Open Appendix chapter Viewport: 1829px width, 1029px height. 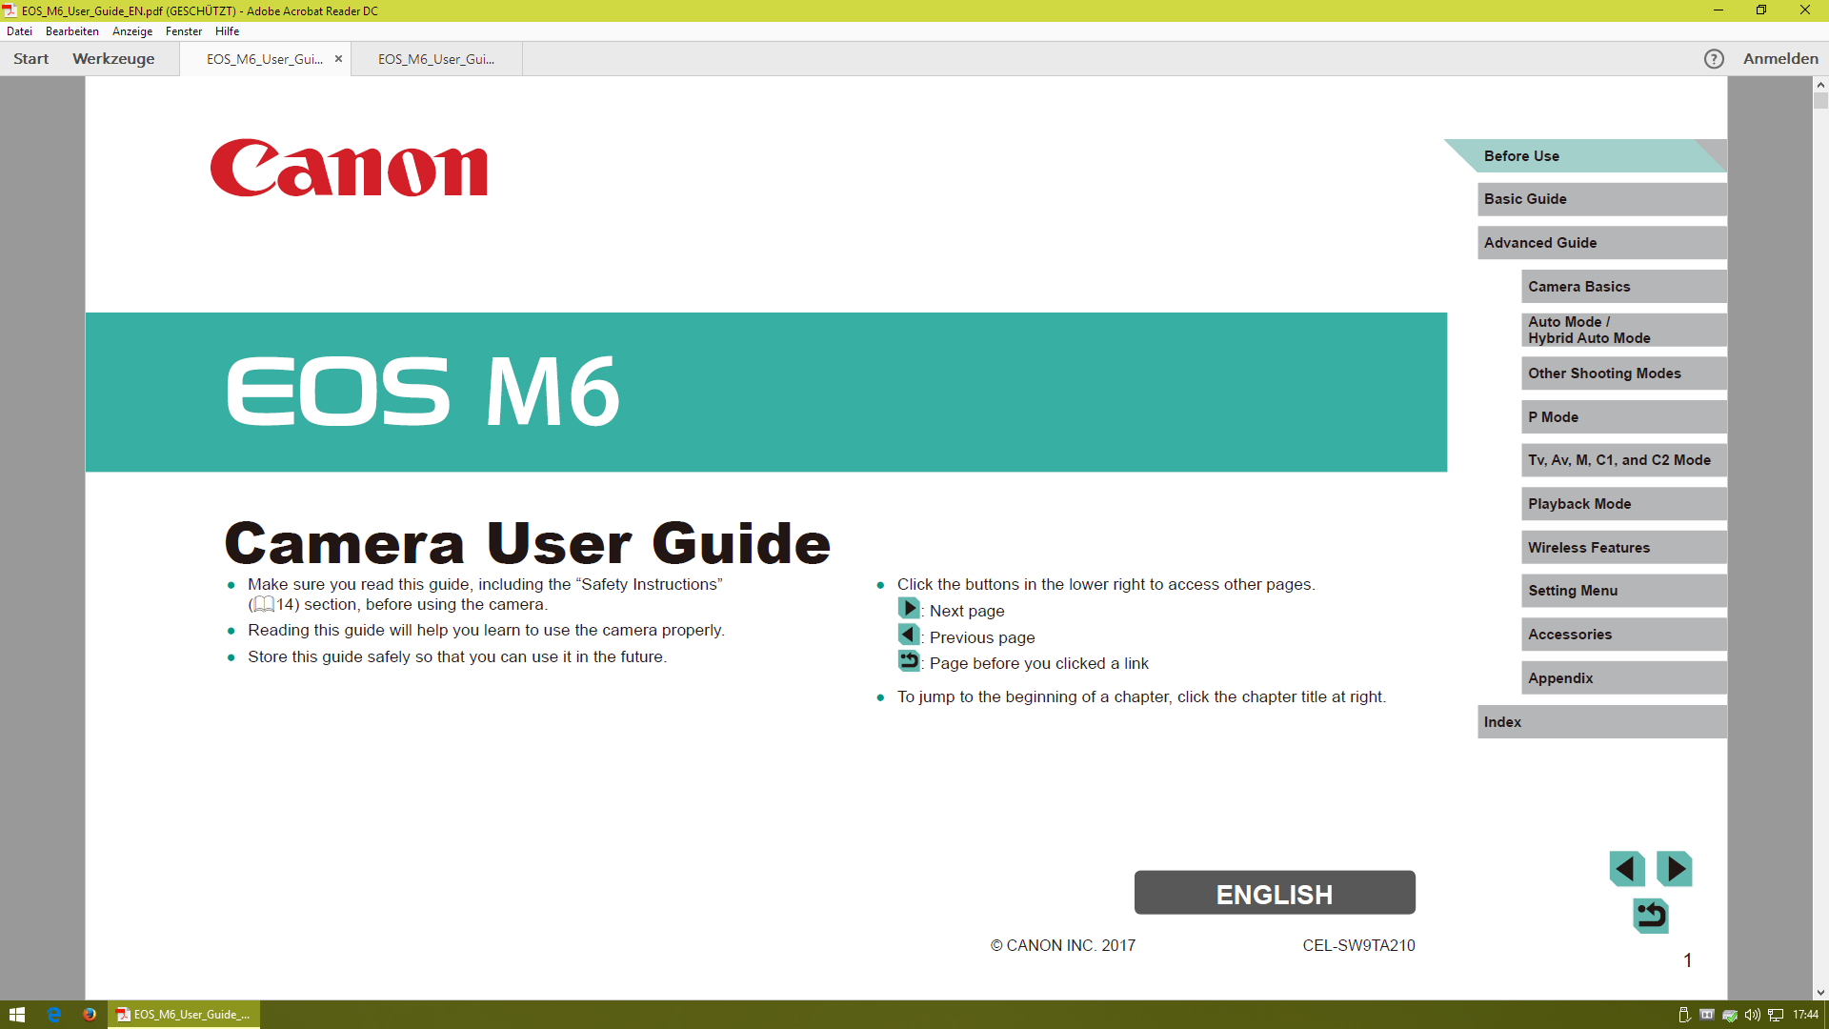tap(1624, 678)
